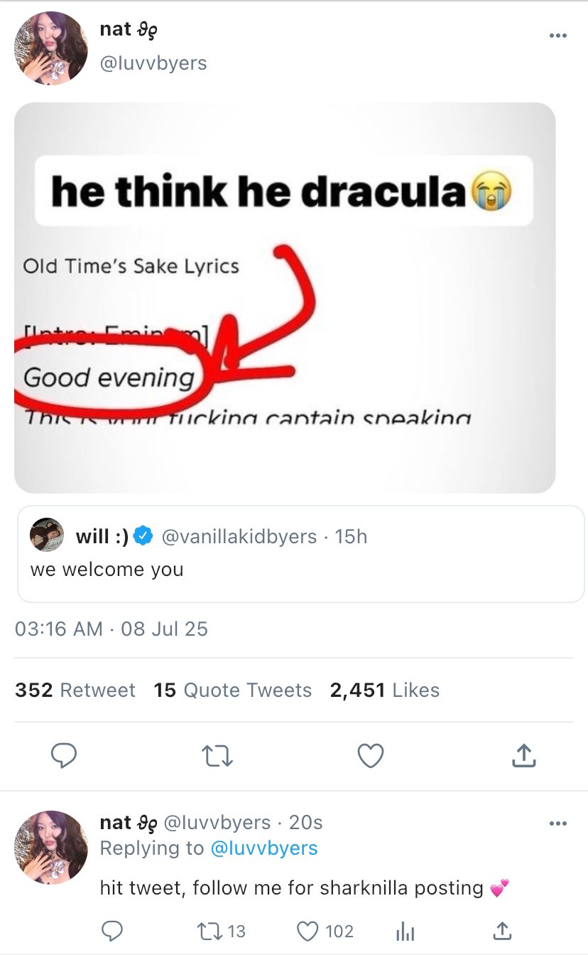588x955 pixels.
Task: Open the @luvvbyers mention link in reply
Action: 263,848
